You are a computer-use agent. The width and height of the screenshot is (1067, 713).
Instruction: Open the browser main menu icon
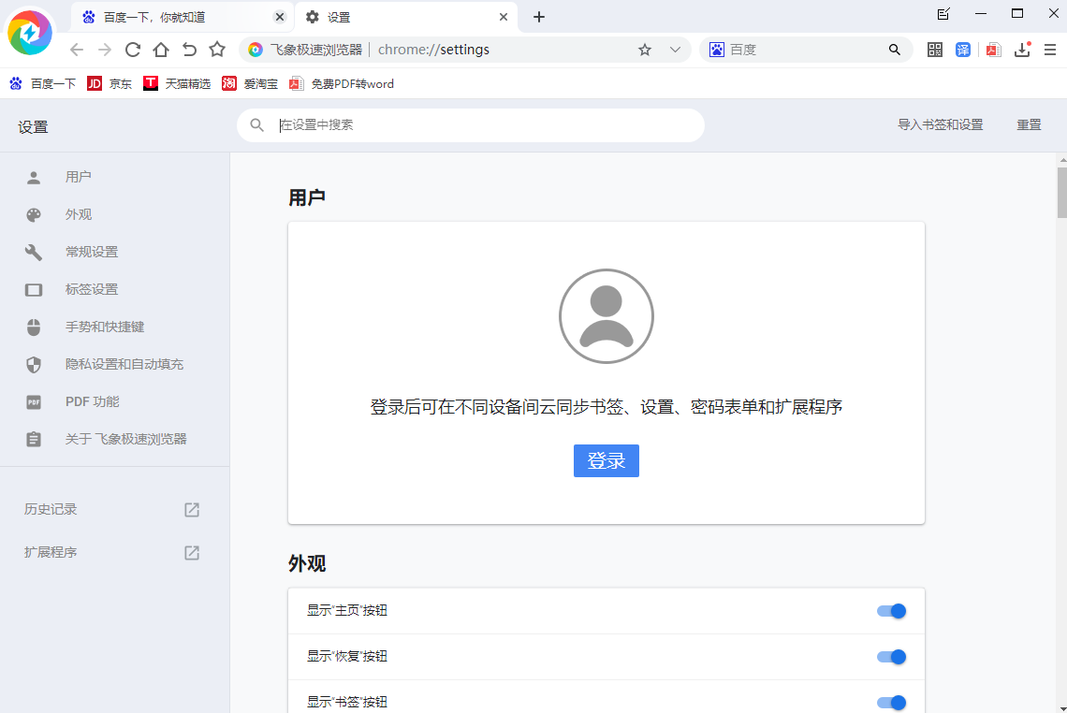point(1051,50)
